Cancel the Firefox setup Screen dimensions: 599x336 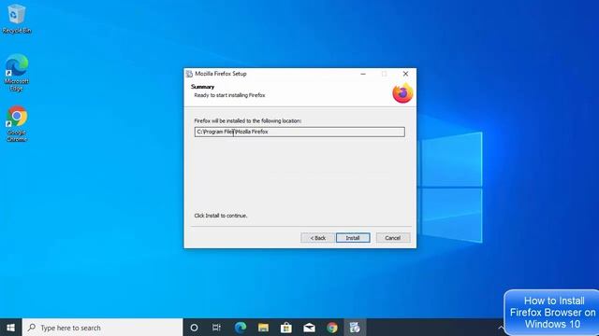pyautogui.click(x=393, y=238)
